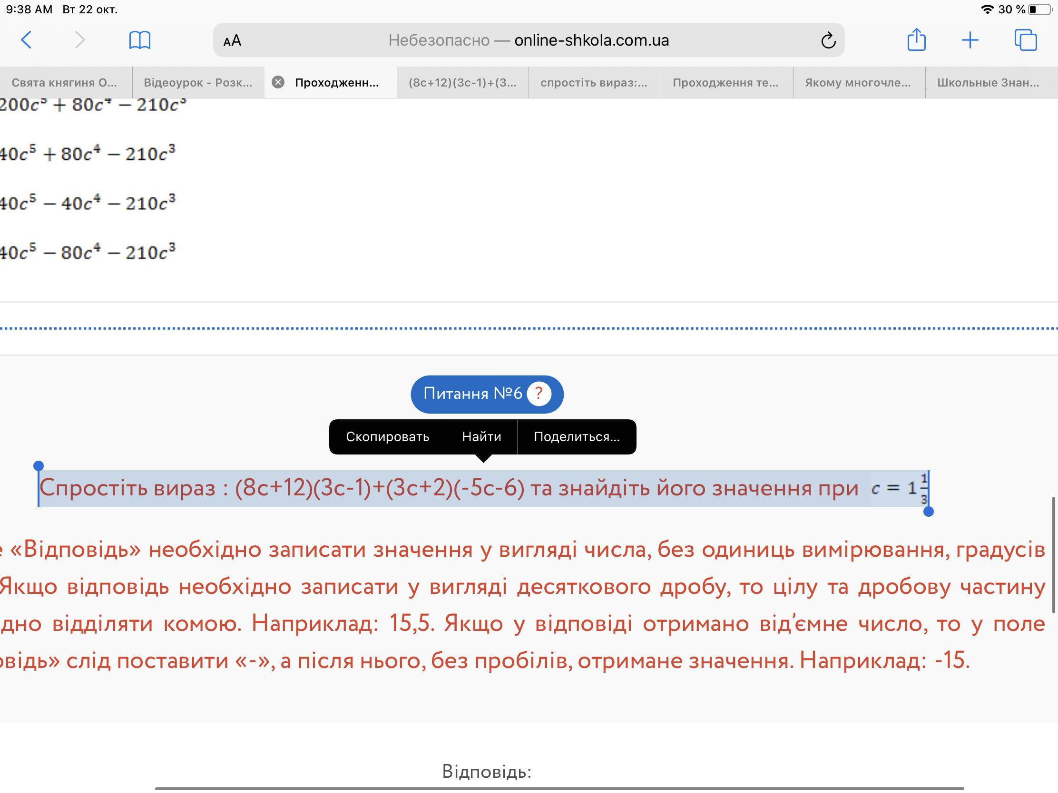Viewport: 1058px width, 793px height.
Task: Switch to Свята княгиня О... tab
Action: click(64, 82)
